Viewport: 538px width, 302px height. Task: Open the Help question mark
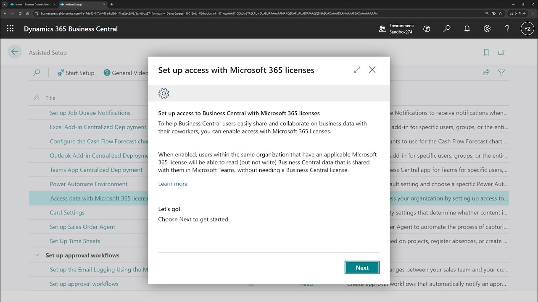507,29
